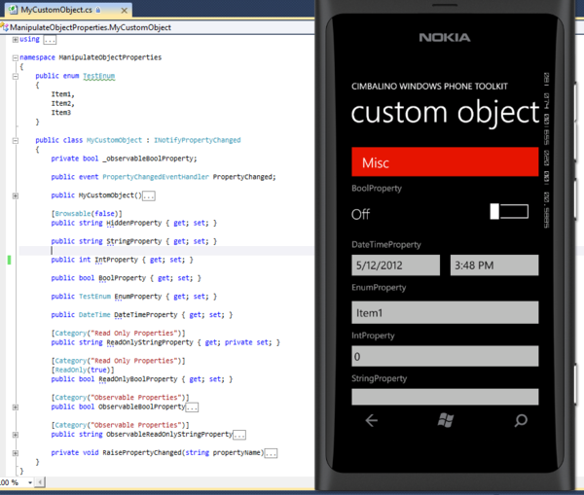Image resolution: width=584 pixels, height=495 pixels.
Task: Click the custom object page title
Action: [445, 113]
